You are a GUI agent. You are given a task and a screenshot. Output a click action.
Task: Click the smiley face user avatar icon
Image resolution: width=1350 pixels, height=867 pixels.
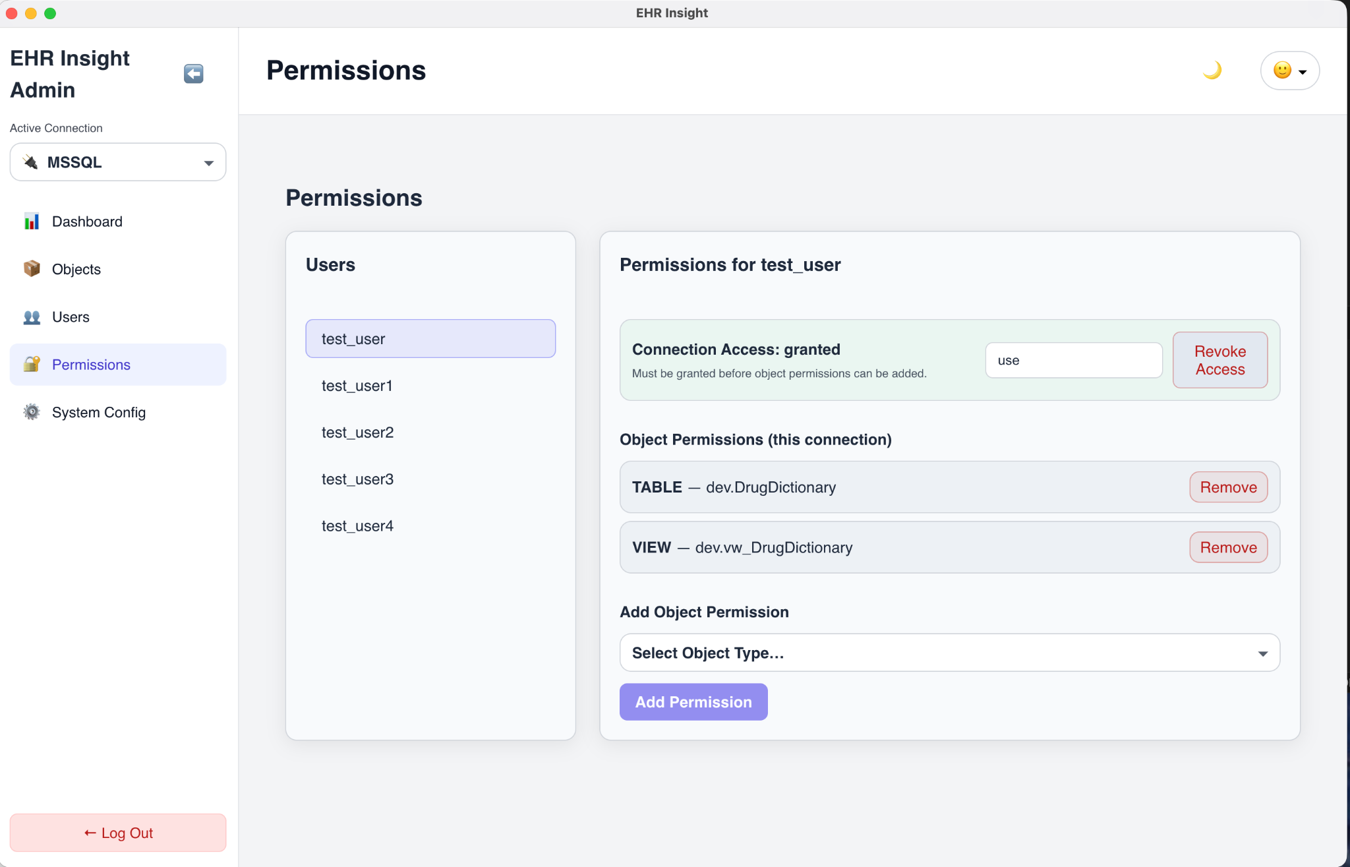1281,70
